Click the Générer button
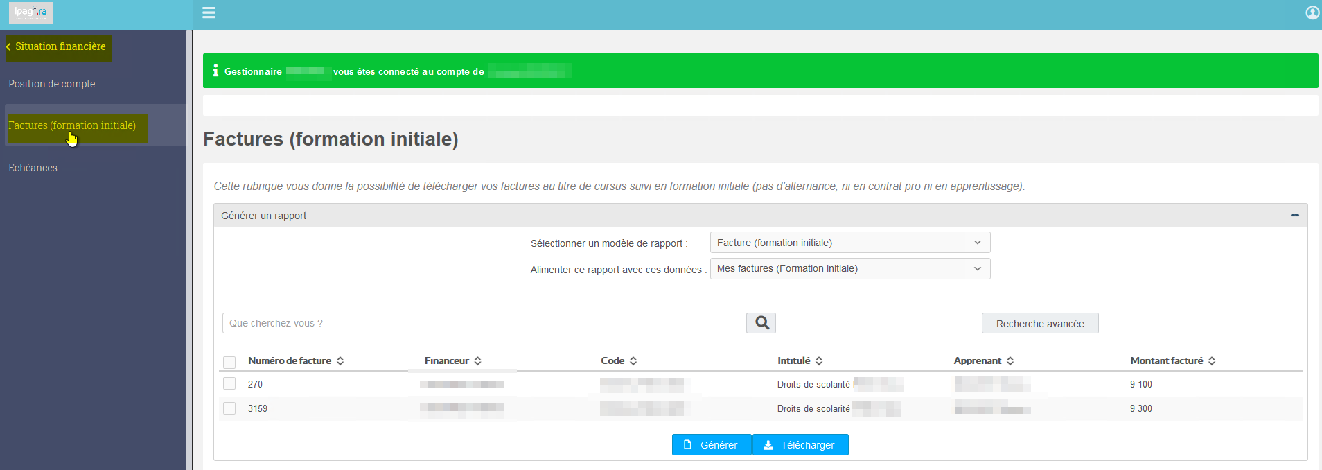 712,445
